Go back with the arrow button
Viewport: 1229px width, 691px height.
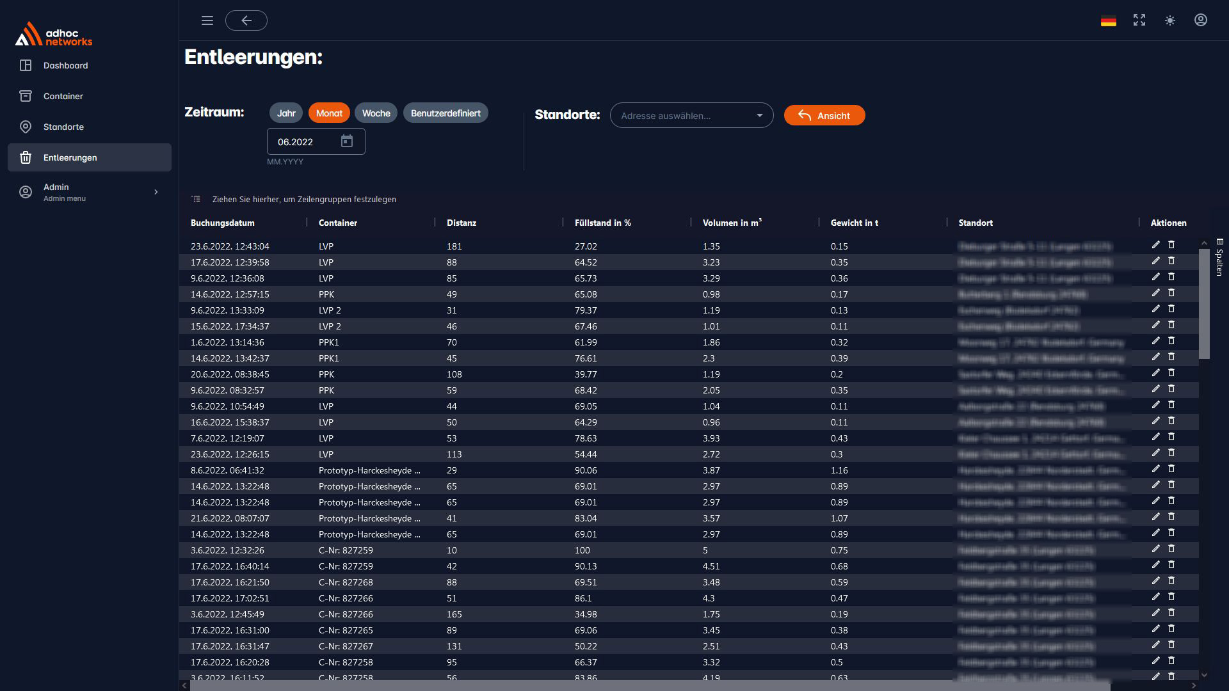click(x=246, y=20)
